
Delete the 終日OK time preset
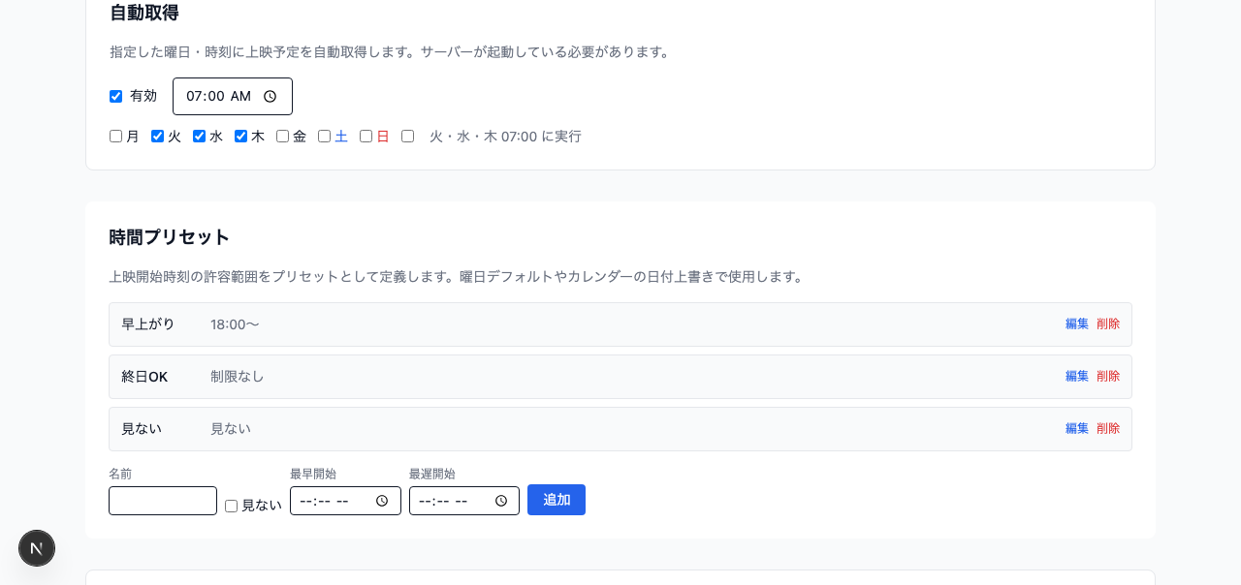pos(1107,376)
